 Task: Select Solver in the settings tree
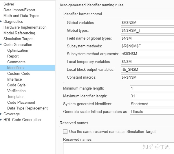[9, 4]
